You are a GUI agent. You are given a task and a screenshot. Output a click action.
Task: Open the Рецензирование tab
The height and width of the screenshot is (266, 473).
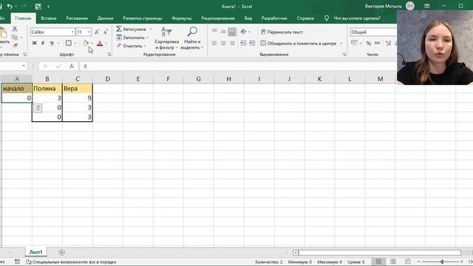coord(218,18)
